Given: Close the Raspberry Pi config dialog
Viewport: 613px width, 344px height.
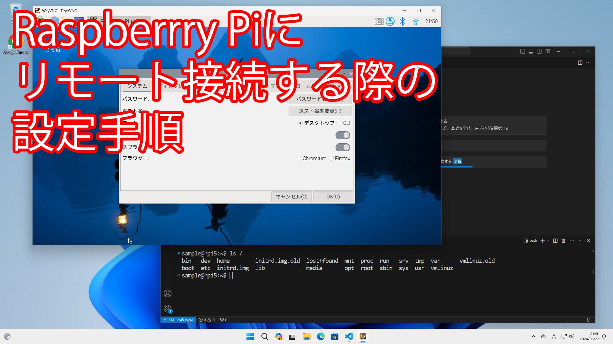Looking at the screenshot, I should pos(351,74).
